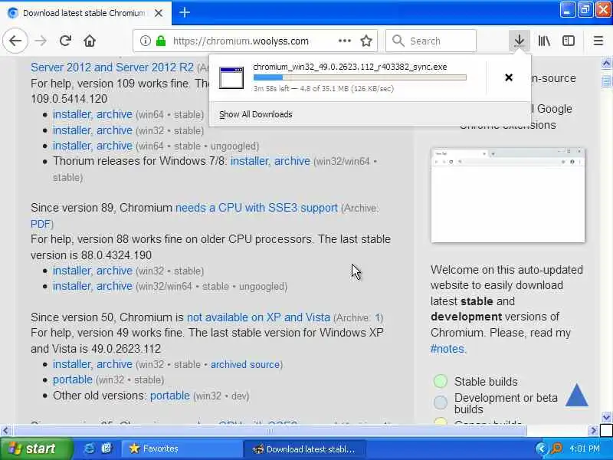Open Server 2012 and Server 2012 R2 link
The width and height of the screenshot is (613, 460).
click(112, 67)
